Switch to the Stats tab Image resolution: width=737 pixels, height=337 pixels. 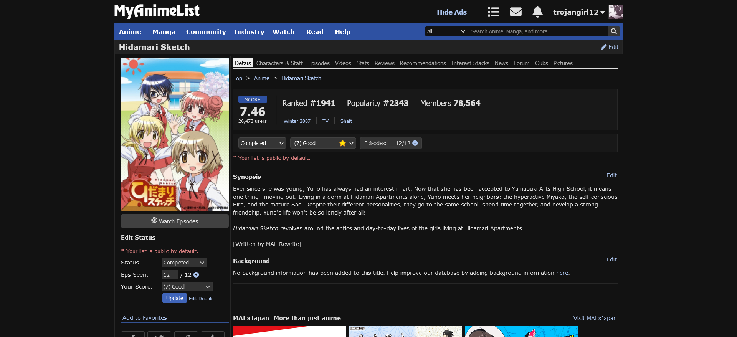click(x=363, y=63)
